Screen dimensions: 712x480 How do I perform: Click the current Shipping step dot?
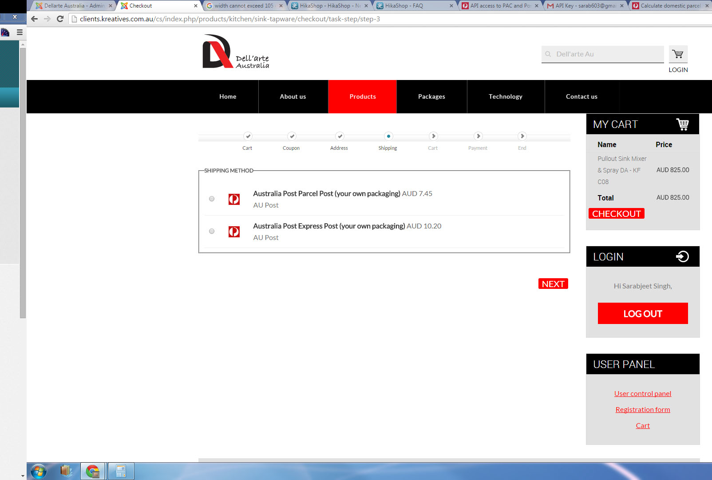[388, 136]
